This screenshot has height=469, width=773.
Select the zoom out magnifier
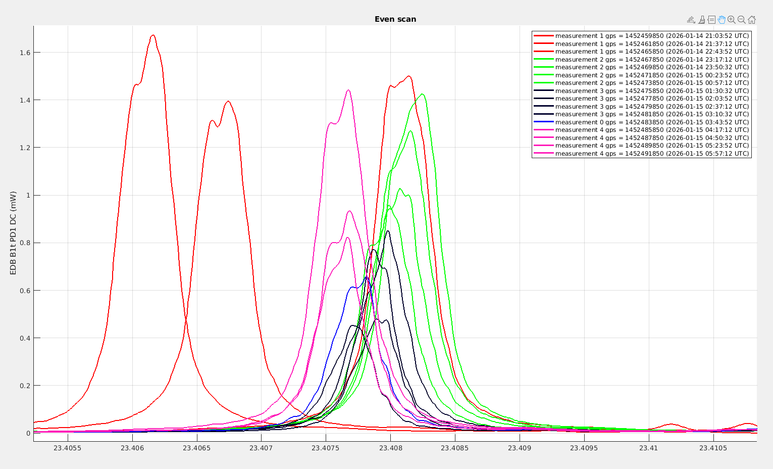tap(741, 20)
